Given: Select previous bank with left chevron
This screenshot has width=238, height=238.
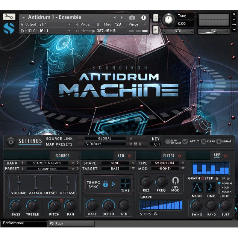Looking at the screenshot, I should (23, 163).
